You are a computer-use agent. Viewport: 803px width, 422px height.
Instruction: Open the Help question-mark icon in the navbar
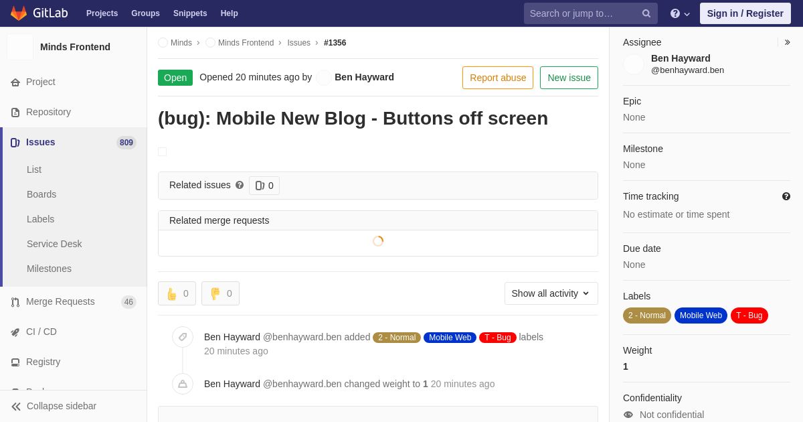click(675, 13)
